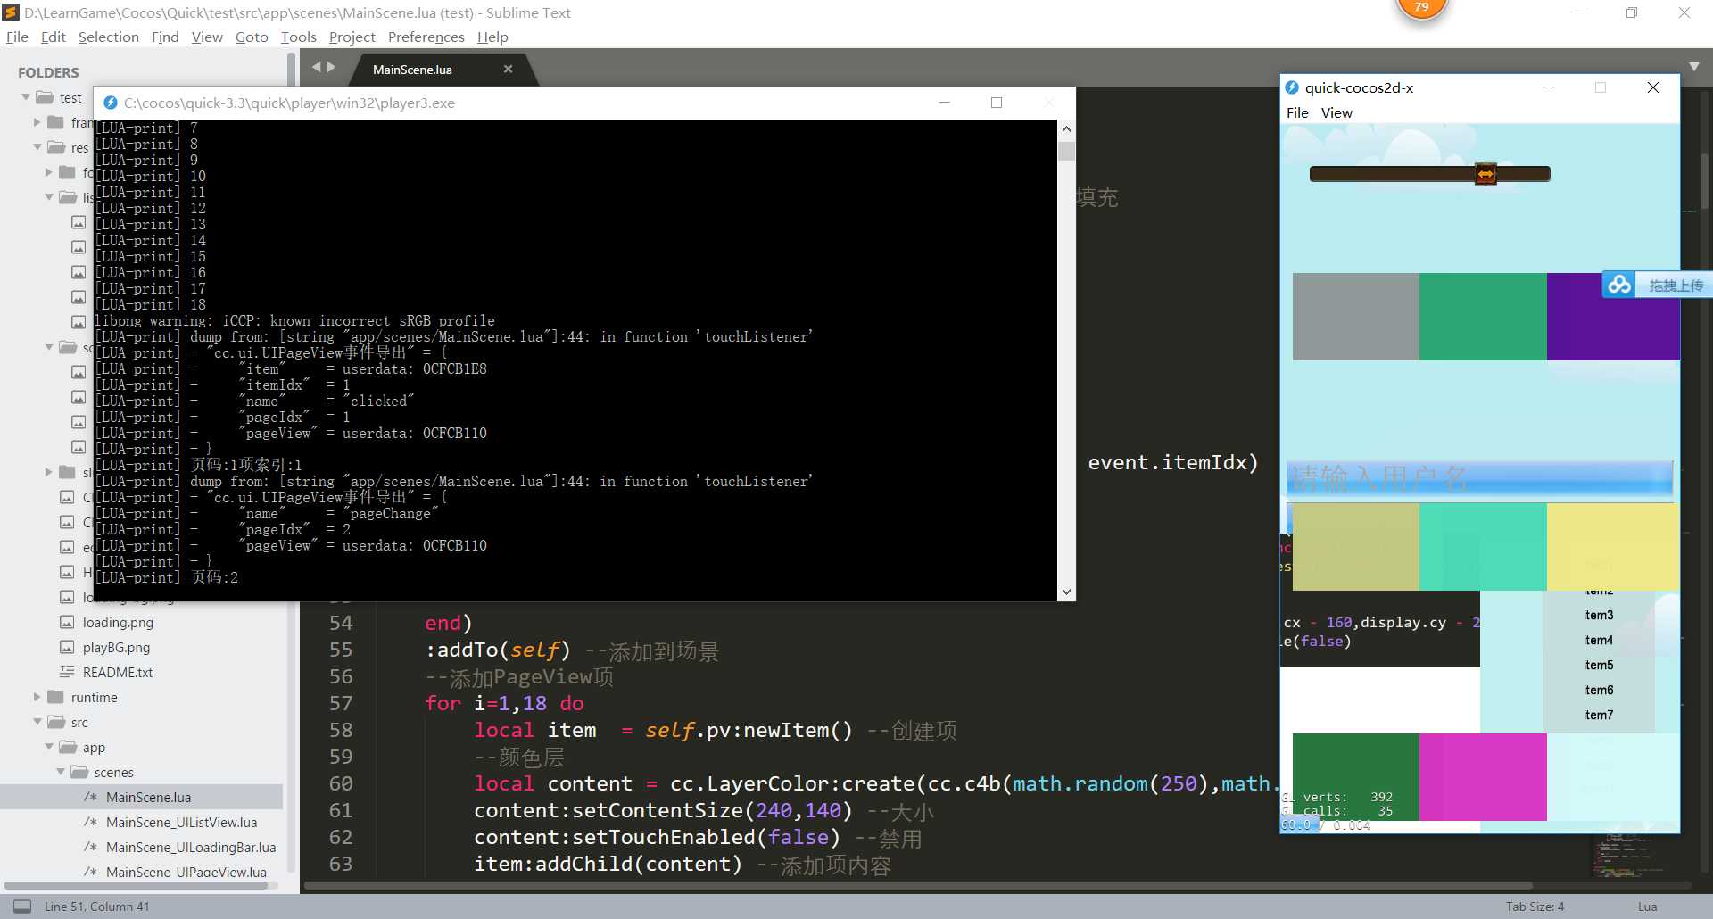Open the Goto menu
Viewport: 1713px width, 919px height.
pos(252,37)
